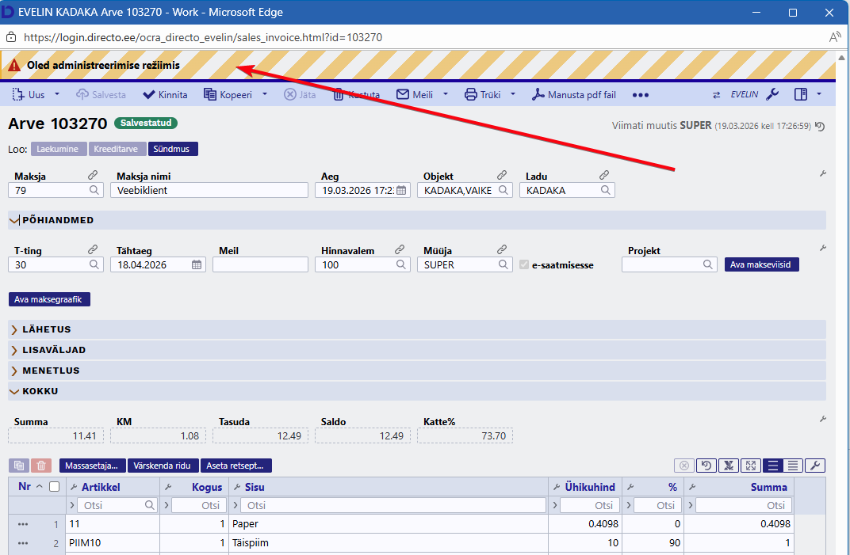The height and width of the screenshot is (555, 850).
Task: Collapse the PÕHIANDMED section
Action: click(x=14, y=220)
